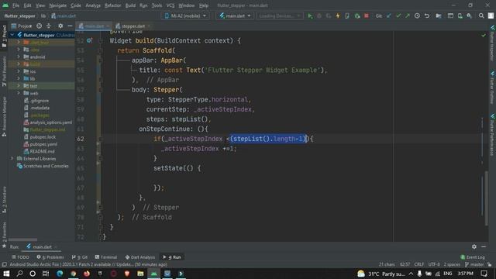
Task: Minimize the Run tool window
Action: click(x=484, y=246)
